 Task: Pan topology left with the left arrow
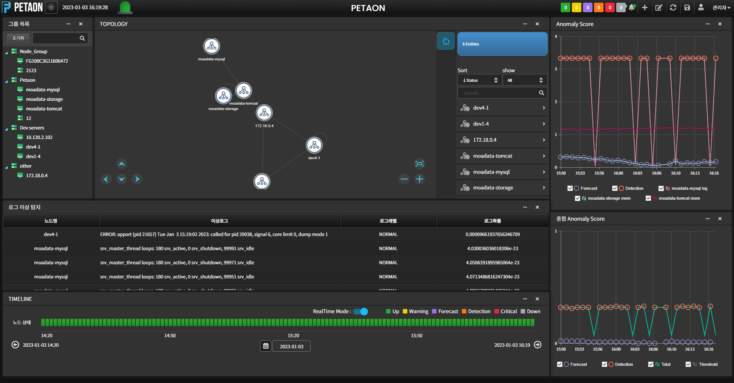pos(106,179)
